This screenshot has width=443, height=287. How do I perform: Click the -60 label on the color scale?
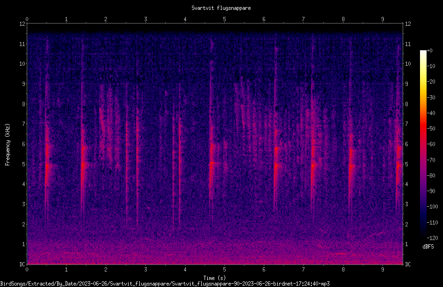(431, 144)
